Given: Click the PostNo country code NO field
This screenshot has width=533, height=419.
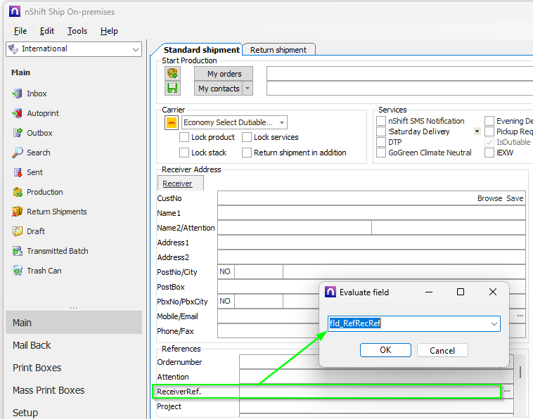Looking at the screenshot, I should click(x=226, y=272).
